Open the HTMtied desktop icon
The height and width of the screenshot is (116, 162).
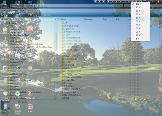click(30, 82)
